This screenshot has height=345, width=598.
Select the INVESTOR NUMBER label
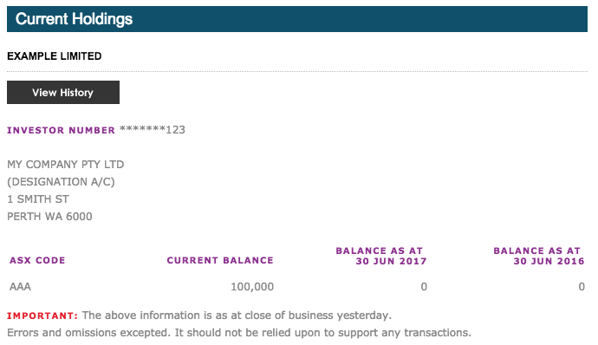tap(61, 130)
